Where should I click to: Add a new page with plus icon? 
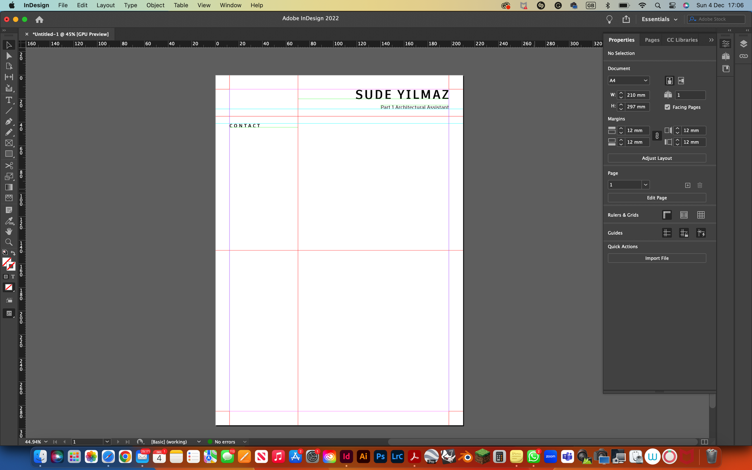tap(687, 185)
